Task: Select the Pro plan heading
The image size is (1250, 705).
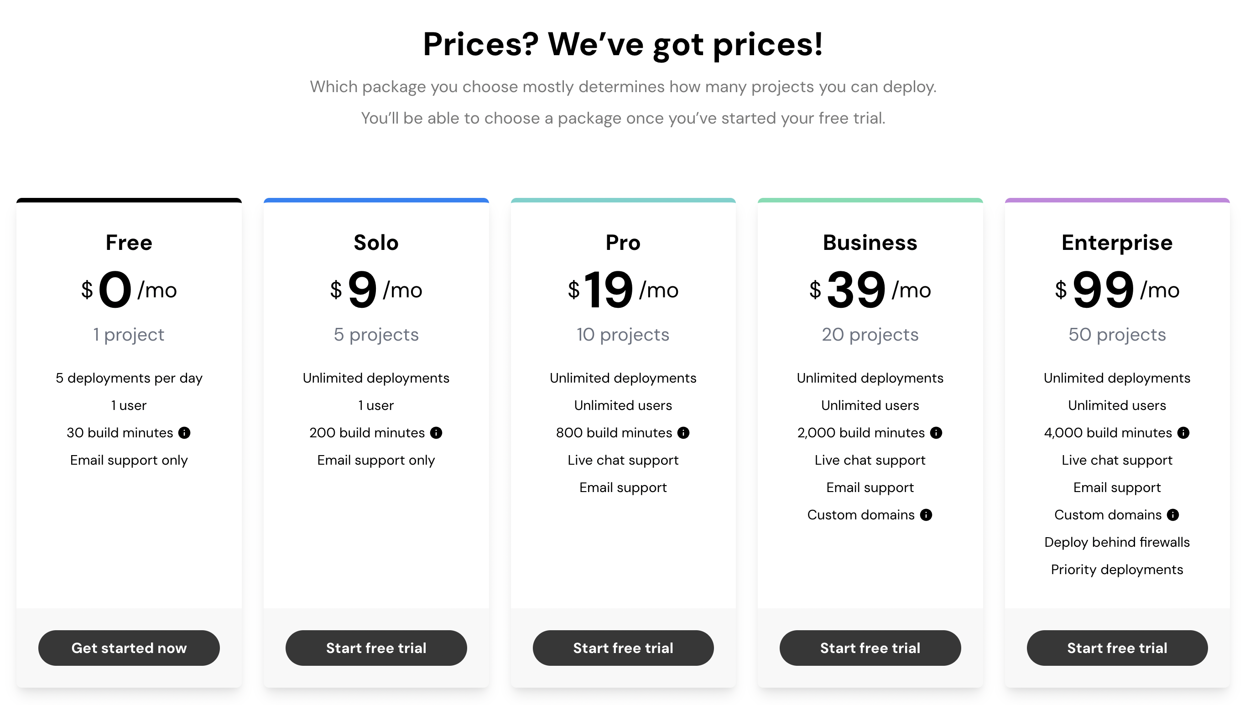Action: point(623,243)
